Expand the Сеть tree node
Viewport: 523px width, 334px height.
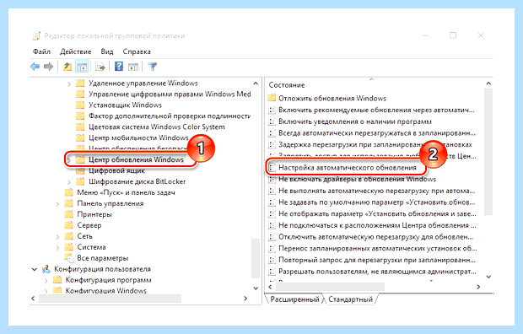[57, 236]
